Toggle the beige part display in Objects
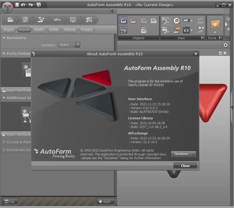This screenshot has height=208, width=234. coord(133,21)
